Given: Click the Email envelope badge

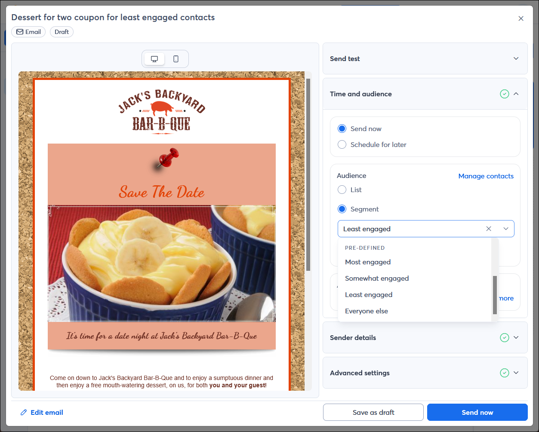Looking at the screenshot, I should [x=28, y=32].
